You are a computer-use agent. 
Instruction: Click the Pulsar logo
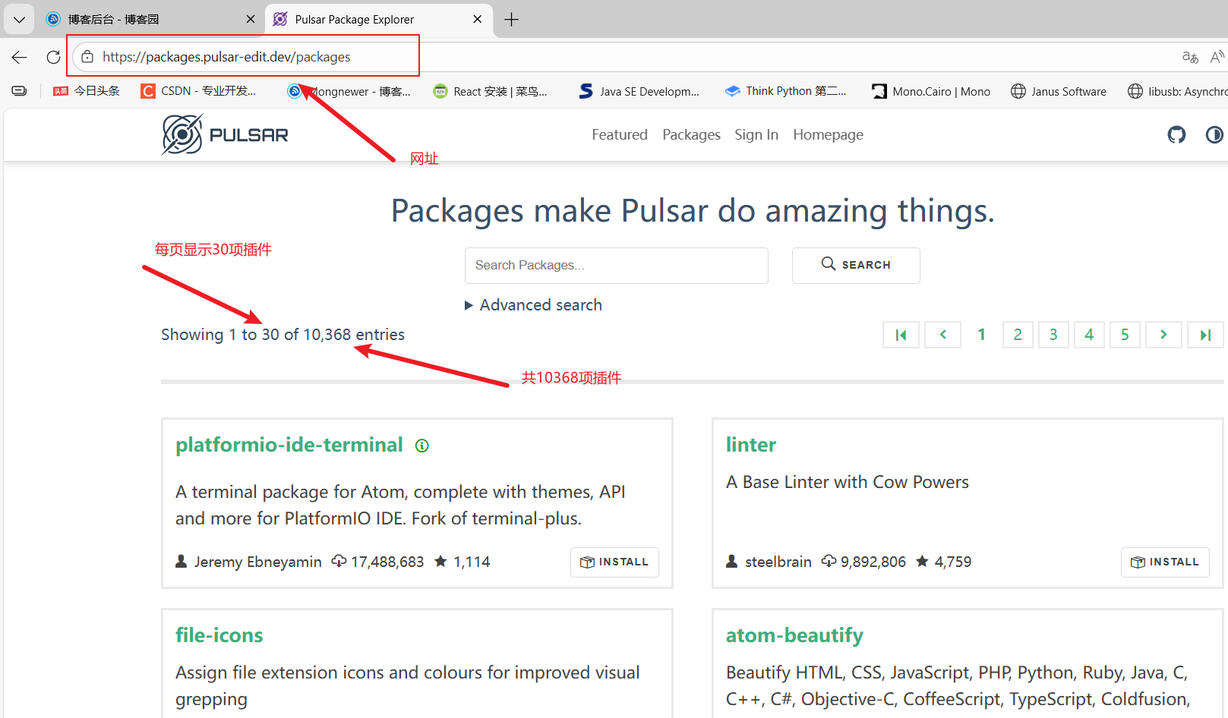point(225,134)
